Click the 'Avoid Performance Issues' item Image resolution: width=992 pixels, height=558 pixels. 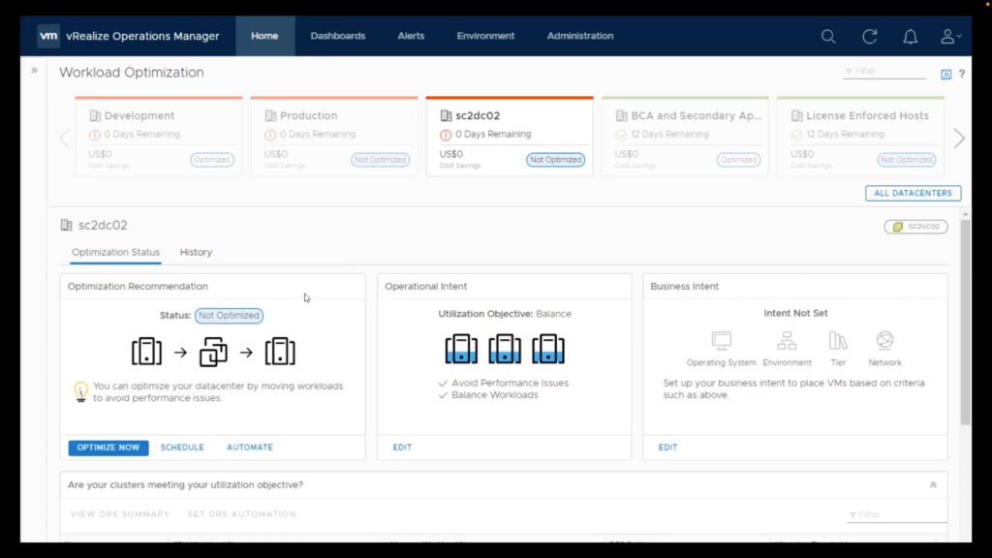tap(510, 384)
